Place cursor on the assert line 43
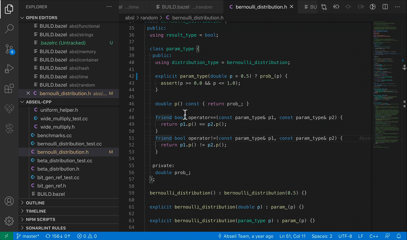This screenshot has height=240, width=407. pos(200,83)
